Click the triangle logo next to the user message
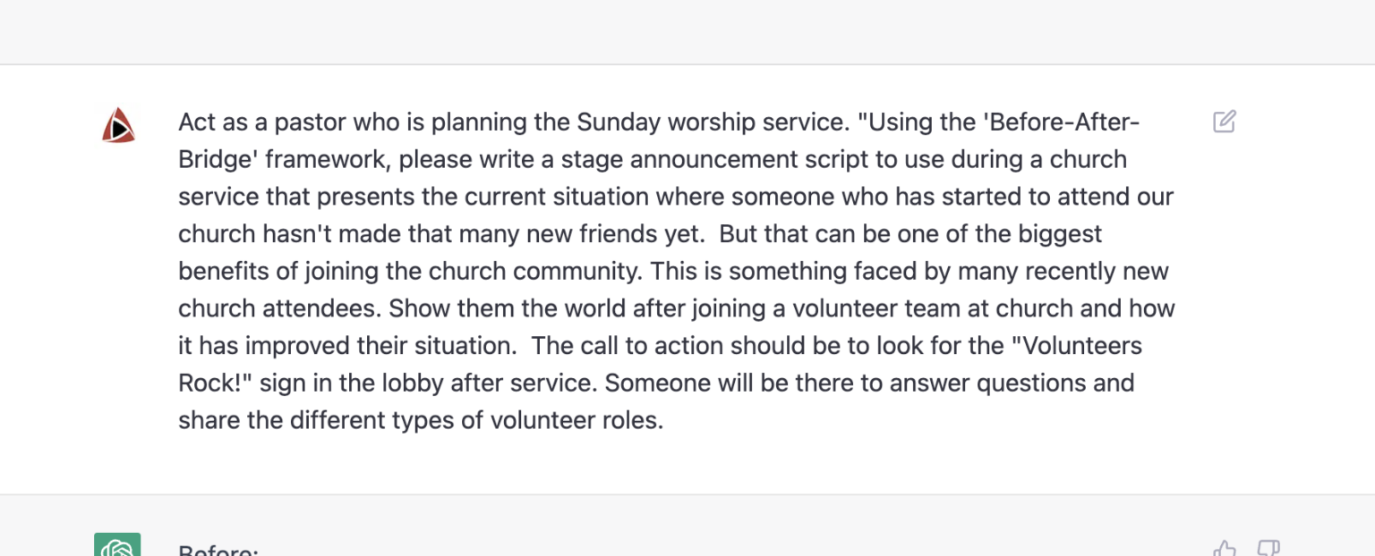1375x556 pixels. [119, 125]
